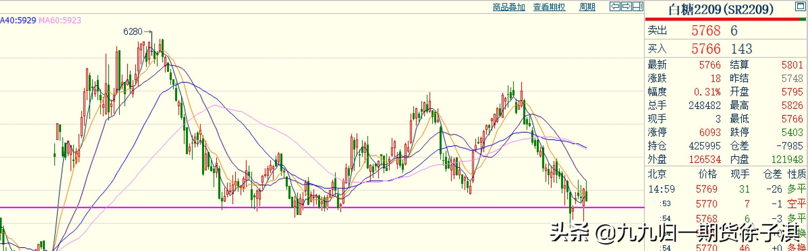Click the 6280 high price marker
The width and height of the screenshot is (808, 251).
coord(133,32)
